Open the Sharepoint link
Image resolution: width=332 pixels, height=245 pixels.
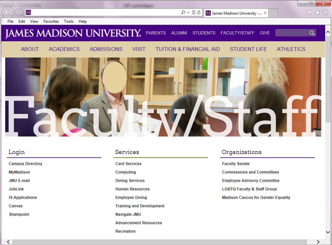[x=19, y=214]
